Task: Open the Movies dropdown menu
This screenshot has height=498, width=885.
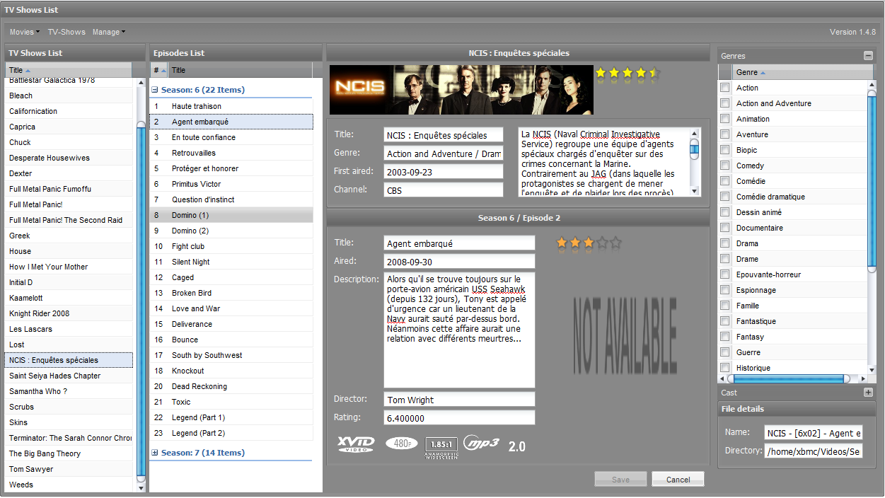Action: (x=24, y=32)
